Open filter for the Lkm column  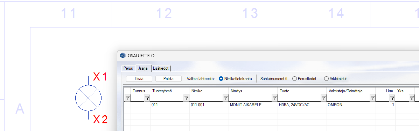pos(392,99)
